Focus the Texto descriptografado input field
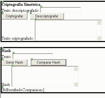Viewport: 105px width, 98px height. (x=60, y=10)
